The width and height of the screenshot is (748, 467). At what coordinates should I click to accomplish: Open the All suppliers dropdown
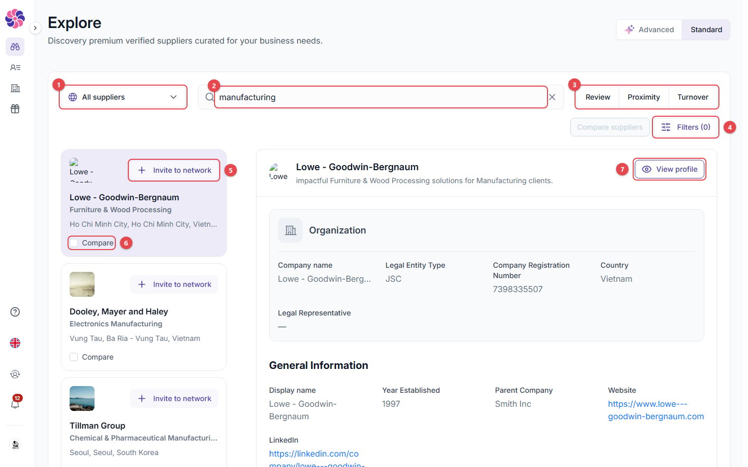pyautogui.click(x=123, y=97)
